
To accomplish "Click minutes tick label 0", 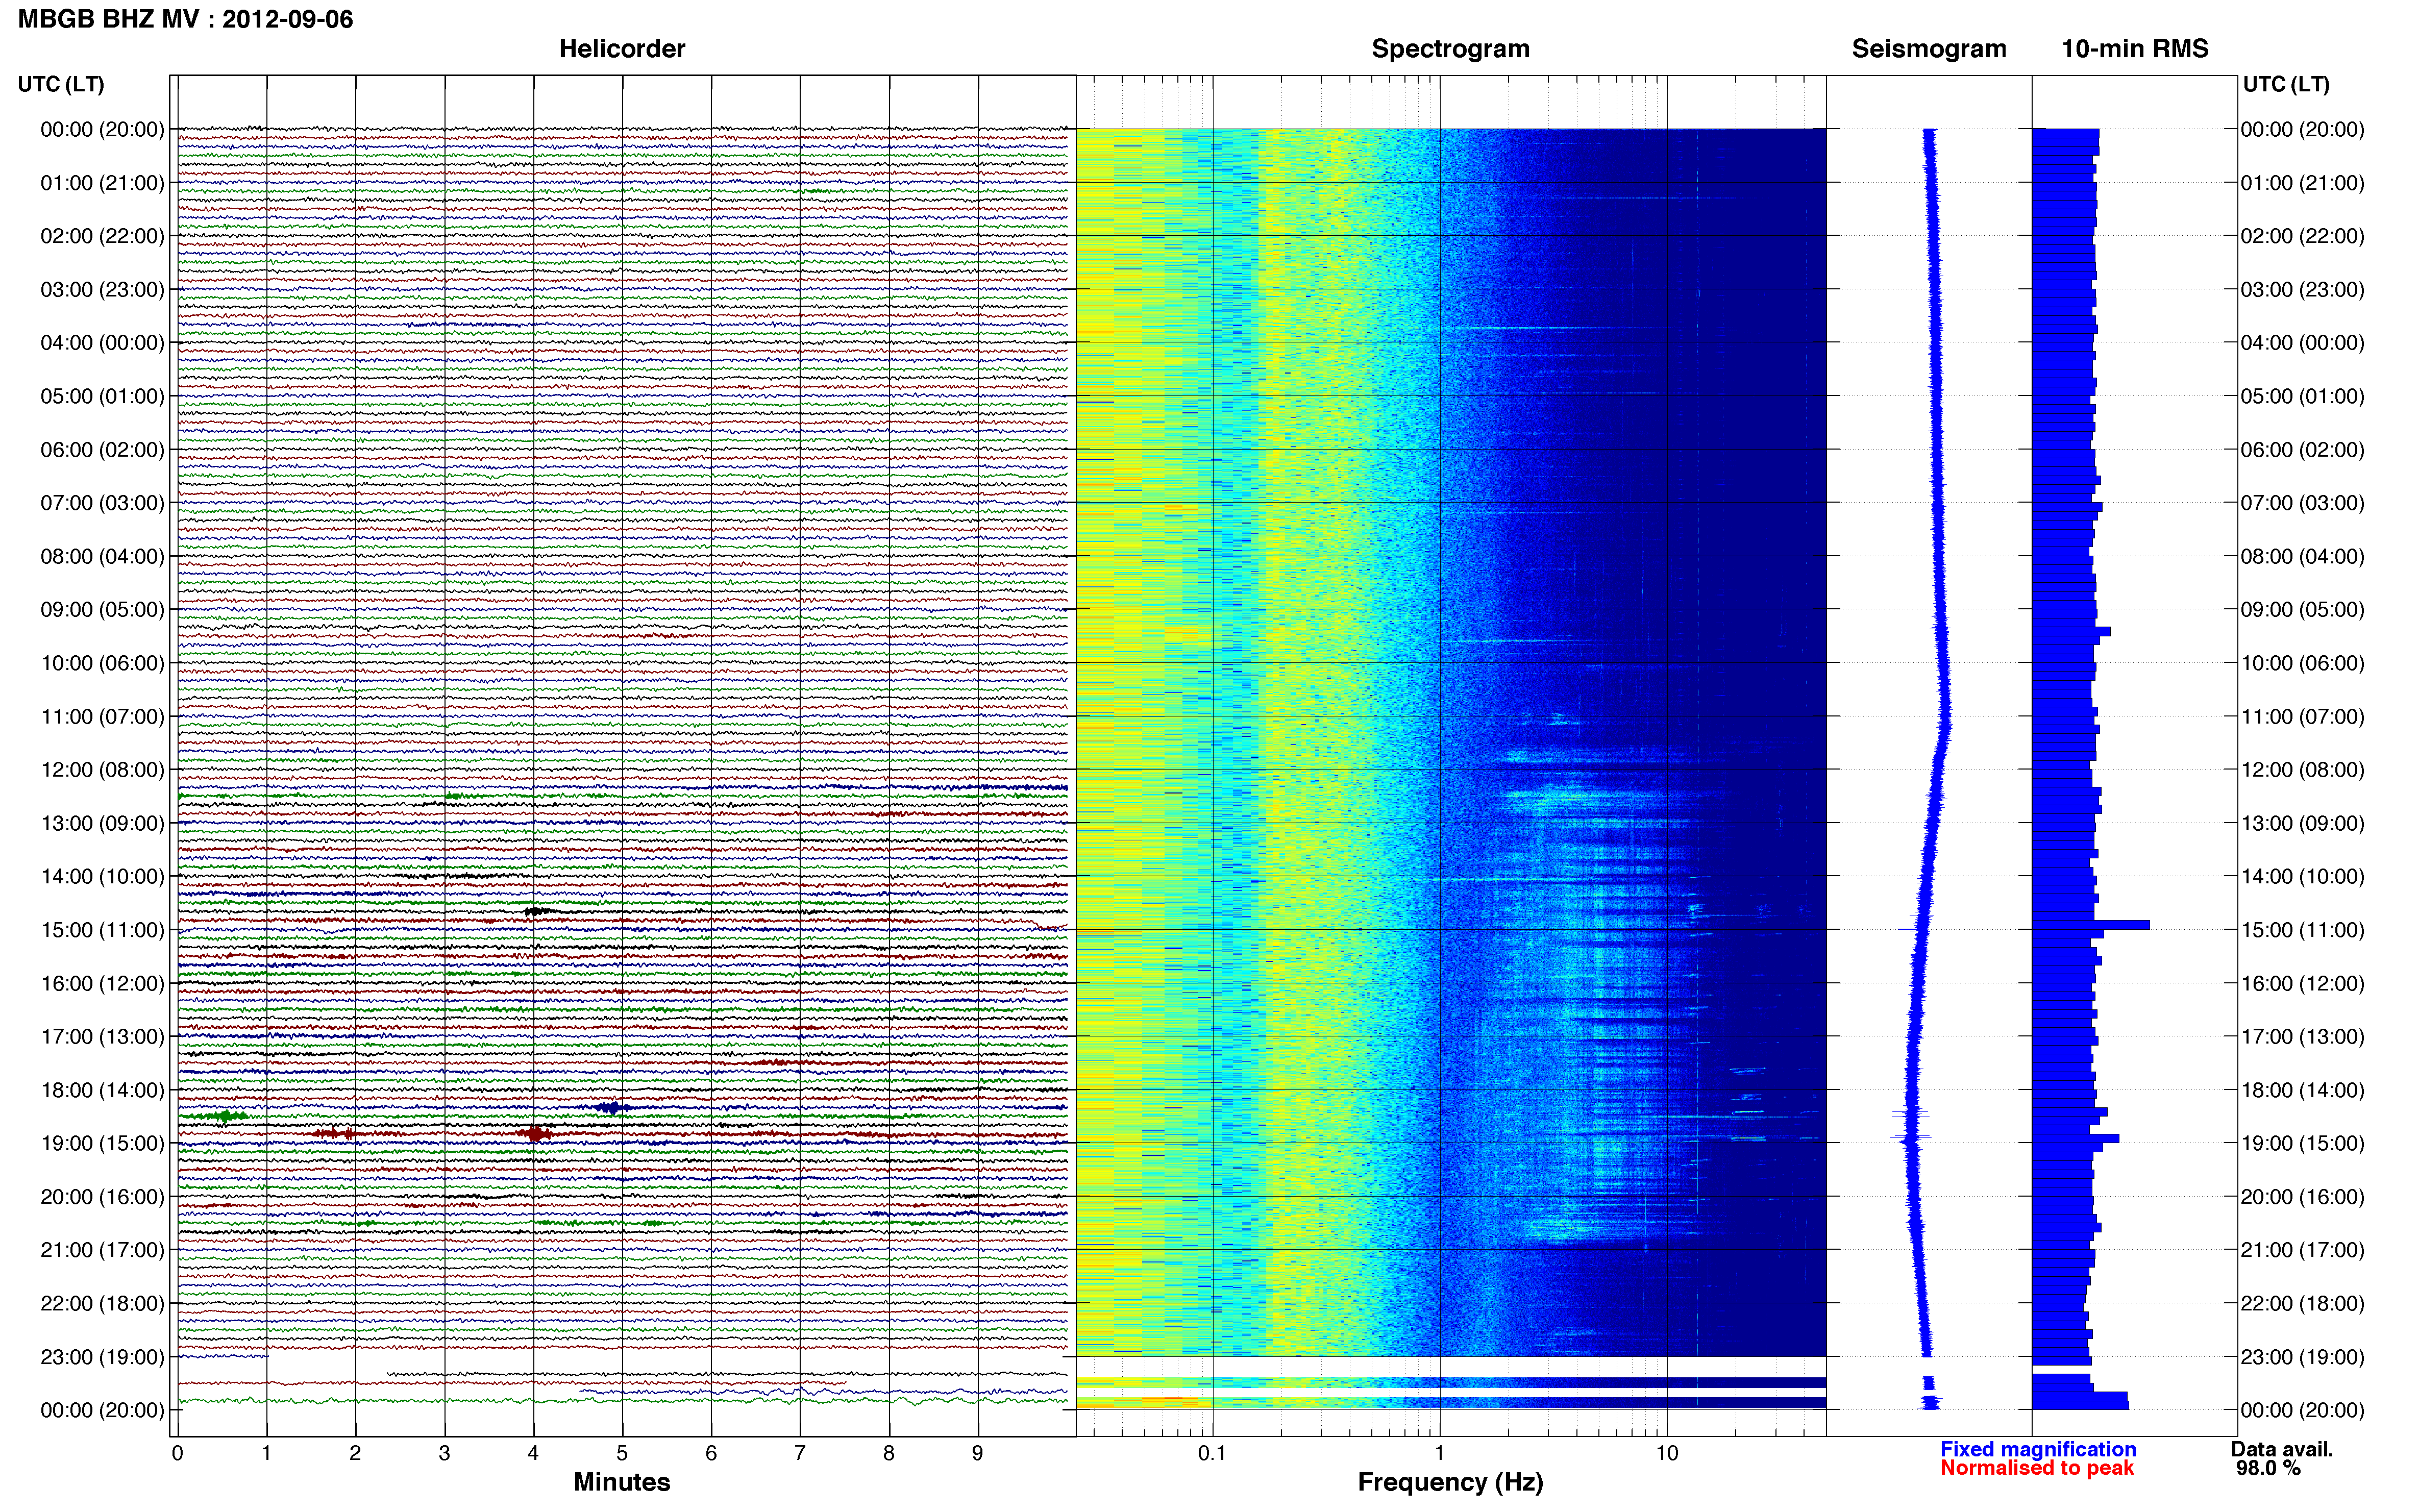I will (x=177, y=1453).
